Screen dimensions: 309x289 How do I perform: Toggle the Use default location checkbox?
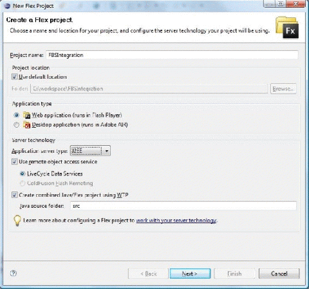click(14, 77)
